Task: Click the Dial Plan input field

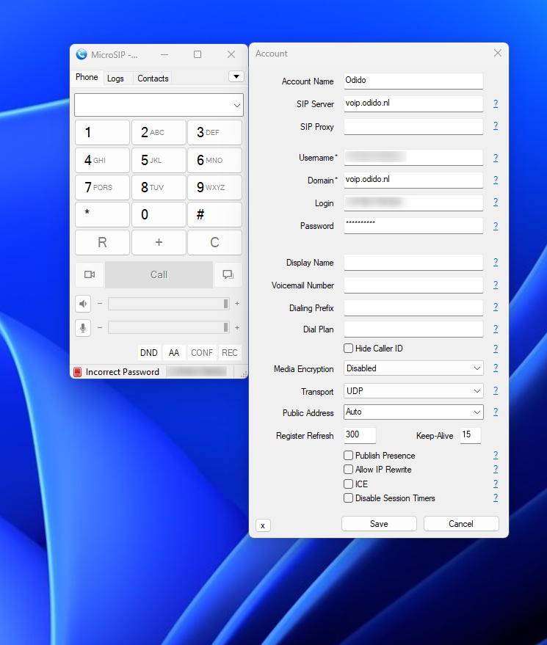Action: click(x=413, y=329)
